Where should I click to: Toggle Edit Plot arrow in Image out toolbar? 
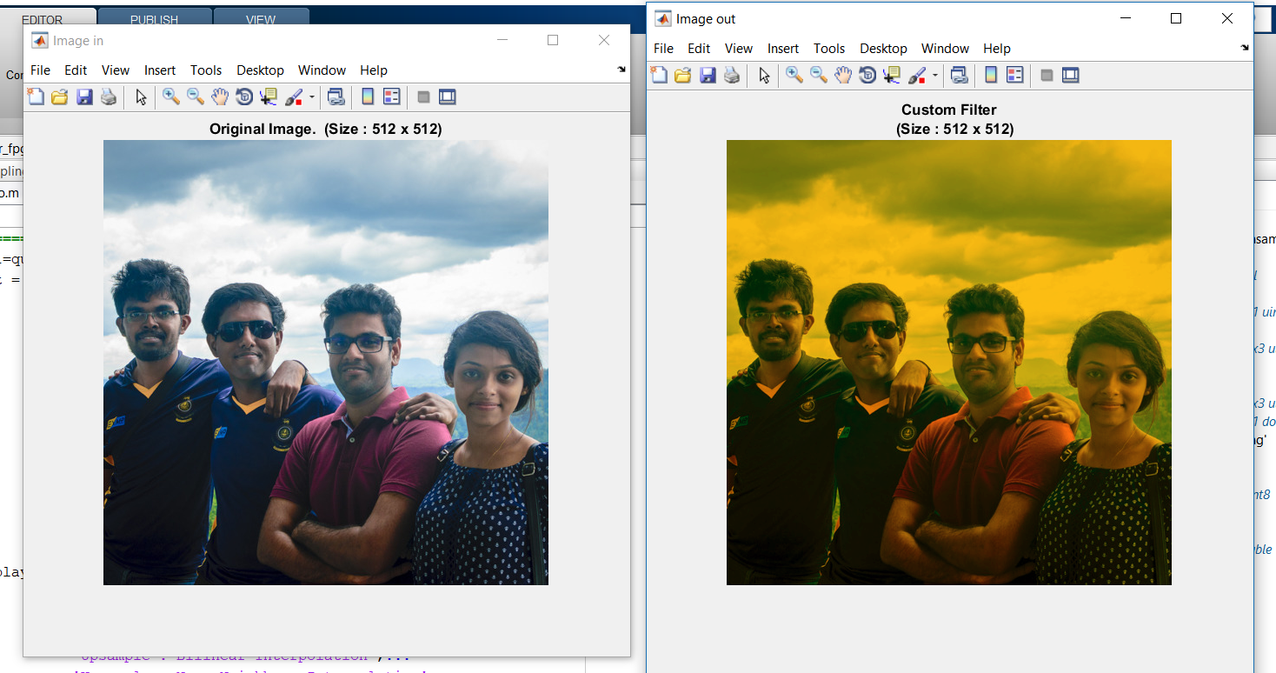(x=764, y=76)
